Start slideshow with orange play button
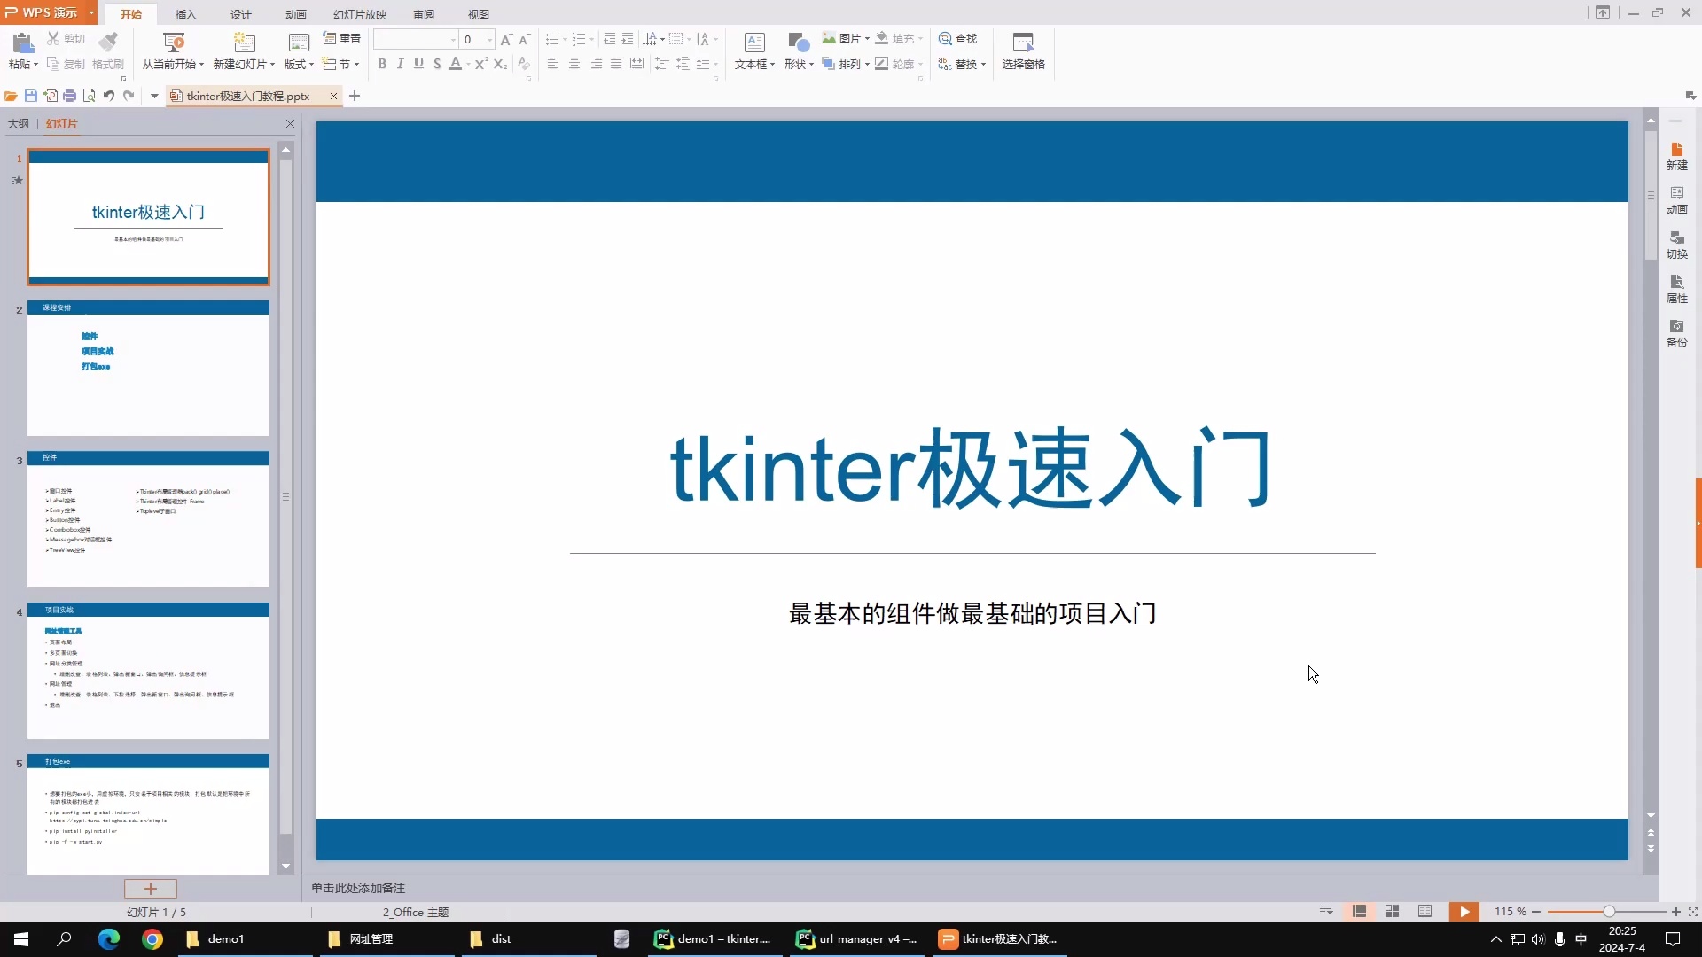The image size is (1702, 957). tap(1464, 911)
